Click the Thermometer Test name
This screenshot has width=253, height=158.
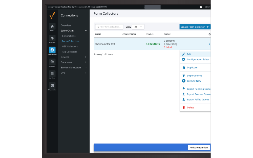click(105, 44)
